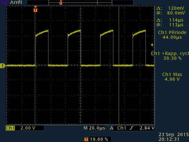This screenshot has width=189, height=142.
Task: Click the channel 1 ground reference marker
Action: pos(3,66)
